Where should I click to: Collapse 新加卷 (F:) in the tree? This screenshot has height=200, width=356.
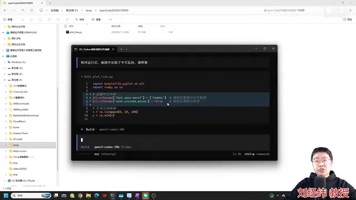4,80
